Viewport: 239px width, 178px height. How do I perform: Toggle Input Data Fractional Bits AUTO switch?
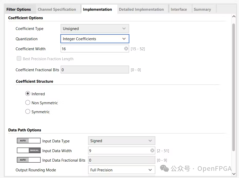(x=29, y=160)
